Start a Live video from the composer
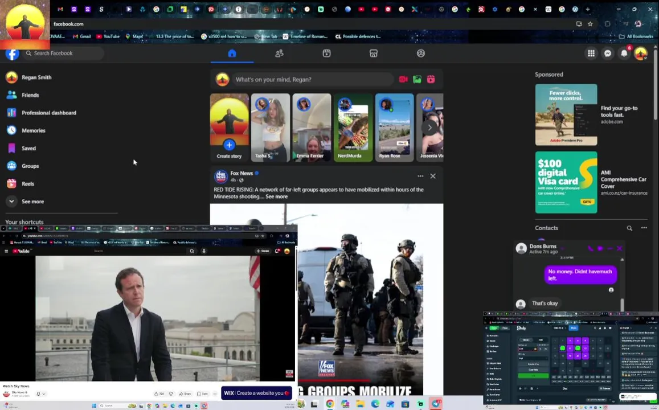 (403, 79)
